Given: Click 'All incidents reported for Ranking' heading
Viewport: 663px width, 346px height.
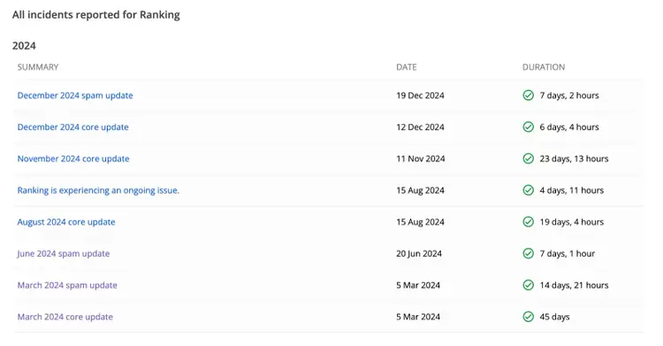Looking at the screenshot, I should [96, 15].
